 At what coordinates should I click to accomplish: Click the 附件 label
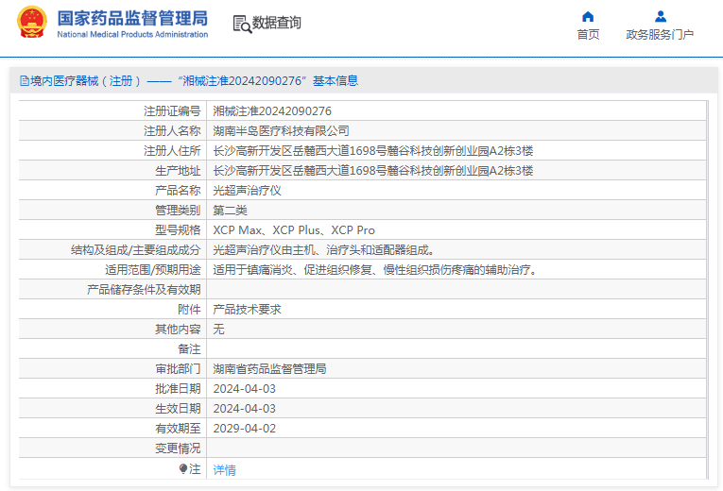(190, 309)
